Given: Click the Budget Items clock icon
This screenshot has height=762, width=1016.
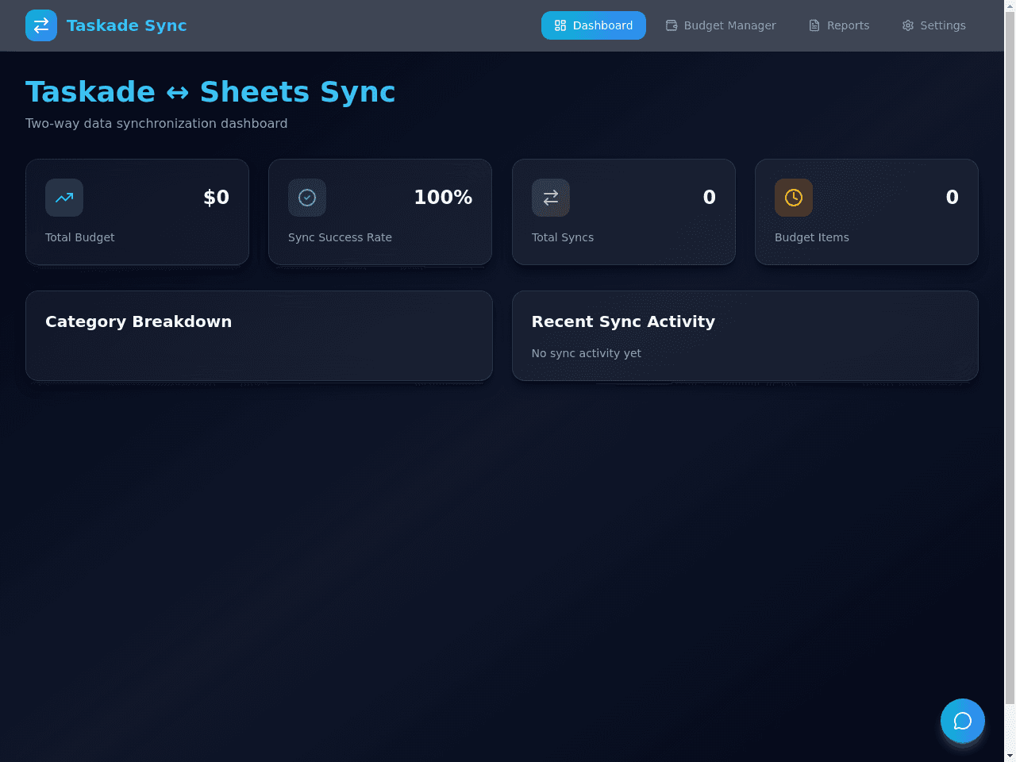Looking at the screenshot, I should pyautogui.click(x=794, y=198).
